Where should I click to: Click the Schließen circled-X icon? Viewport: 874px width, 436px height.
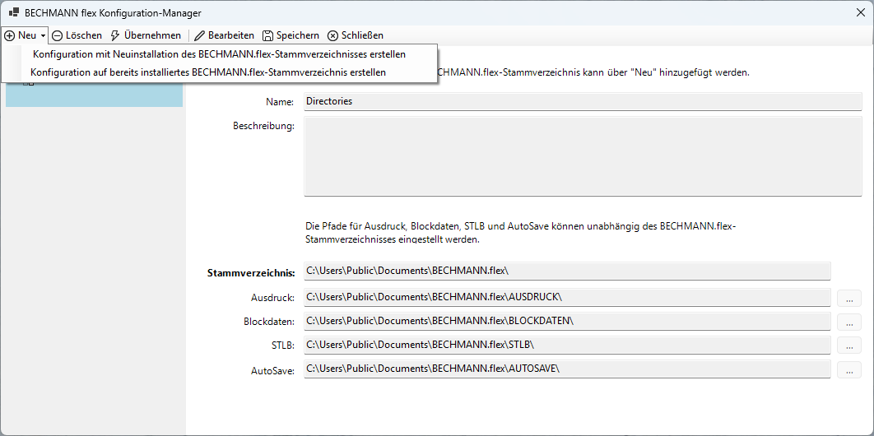coord(332,35)
